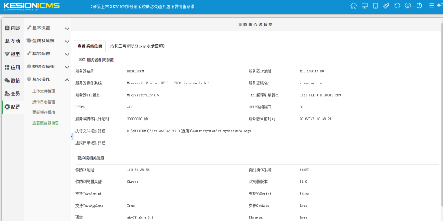Open the 上传文件管理 link
443x221 pixels.
point(44,91)
